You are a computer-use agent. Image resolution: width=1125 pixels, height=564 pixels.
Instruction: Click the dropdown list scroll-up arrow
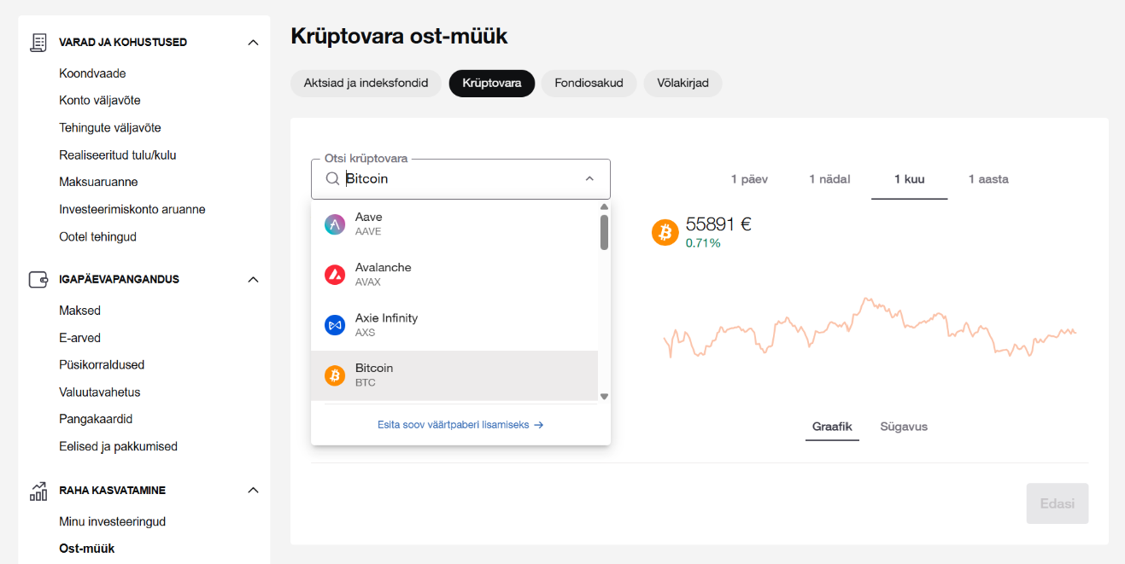point(604,206)
